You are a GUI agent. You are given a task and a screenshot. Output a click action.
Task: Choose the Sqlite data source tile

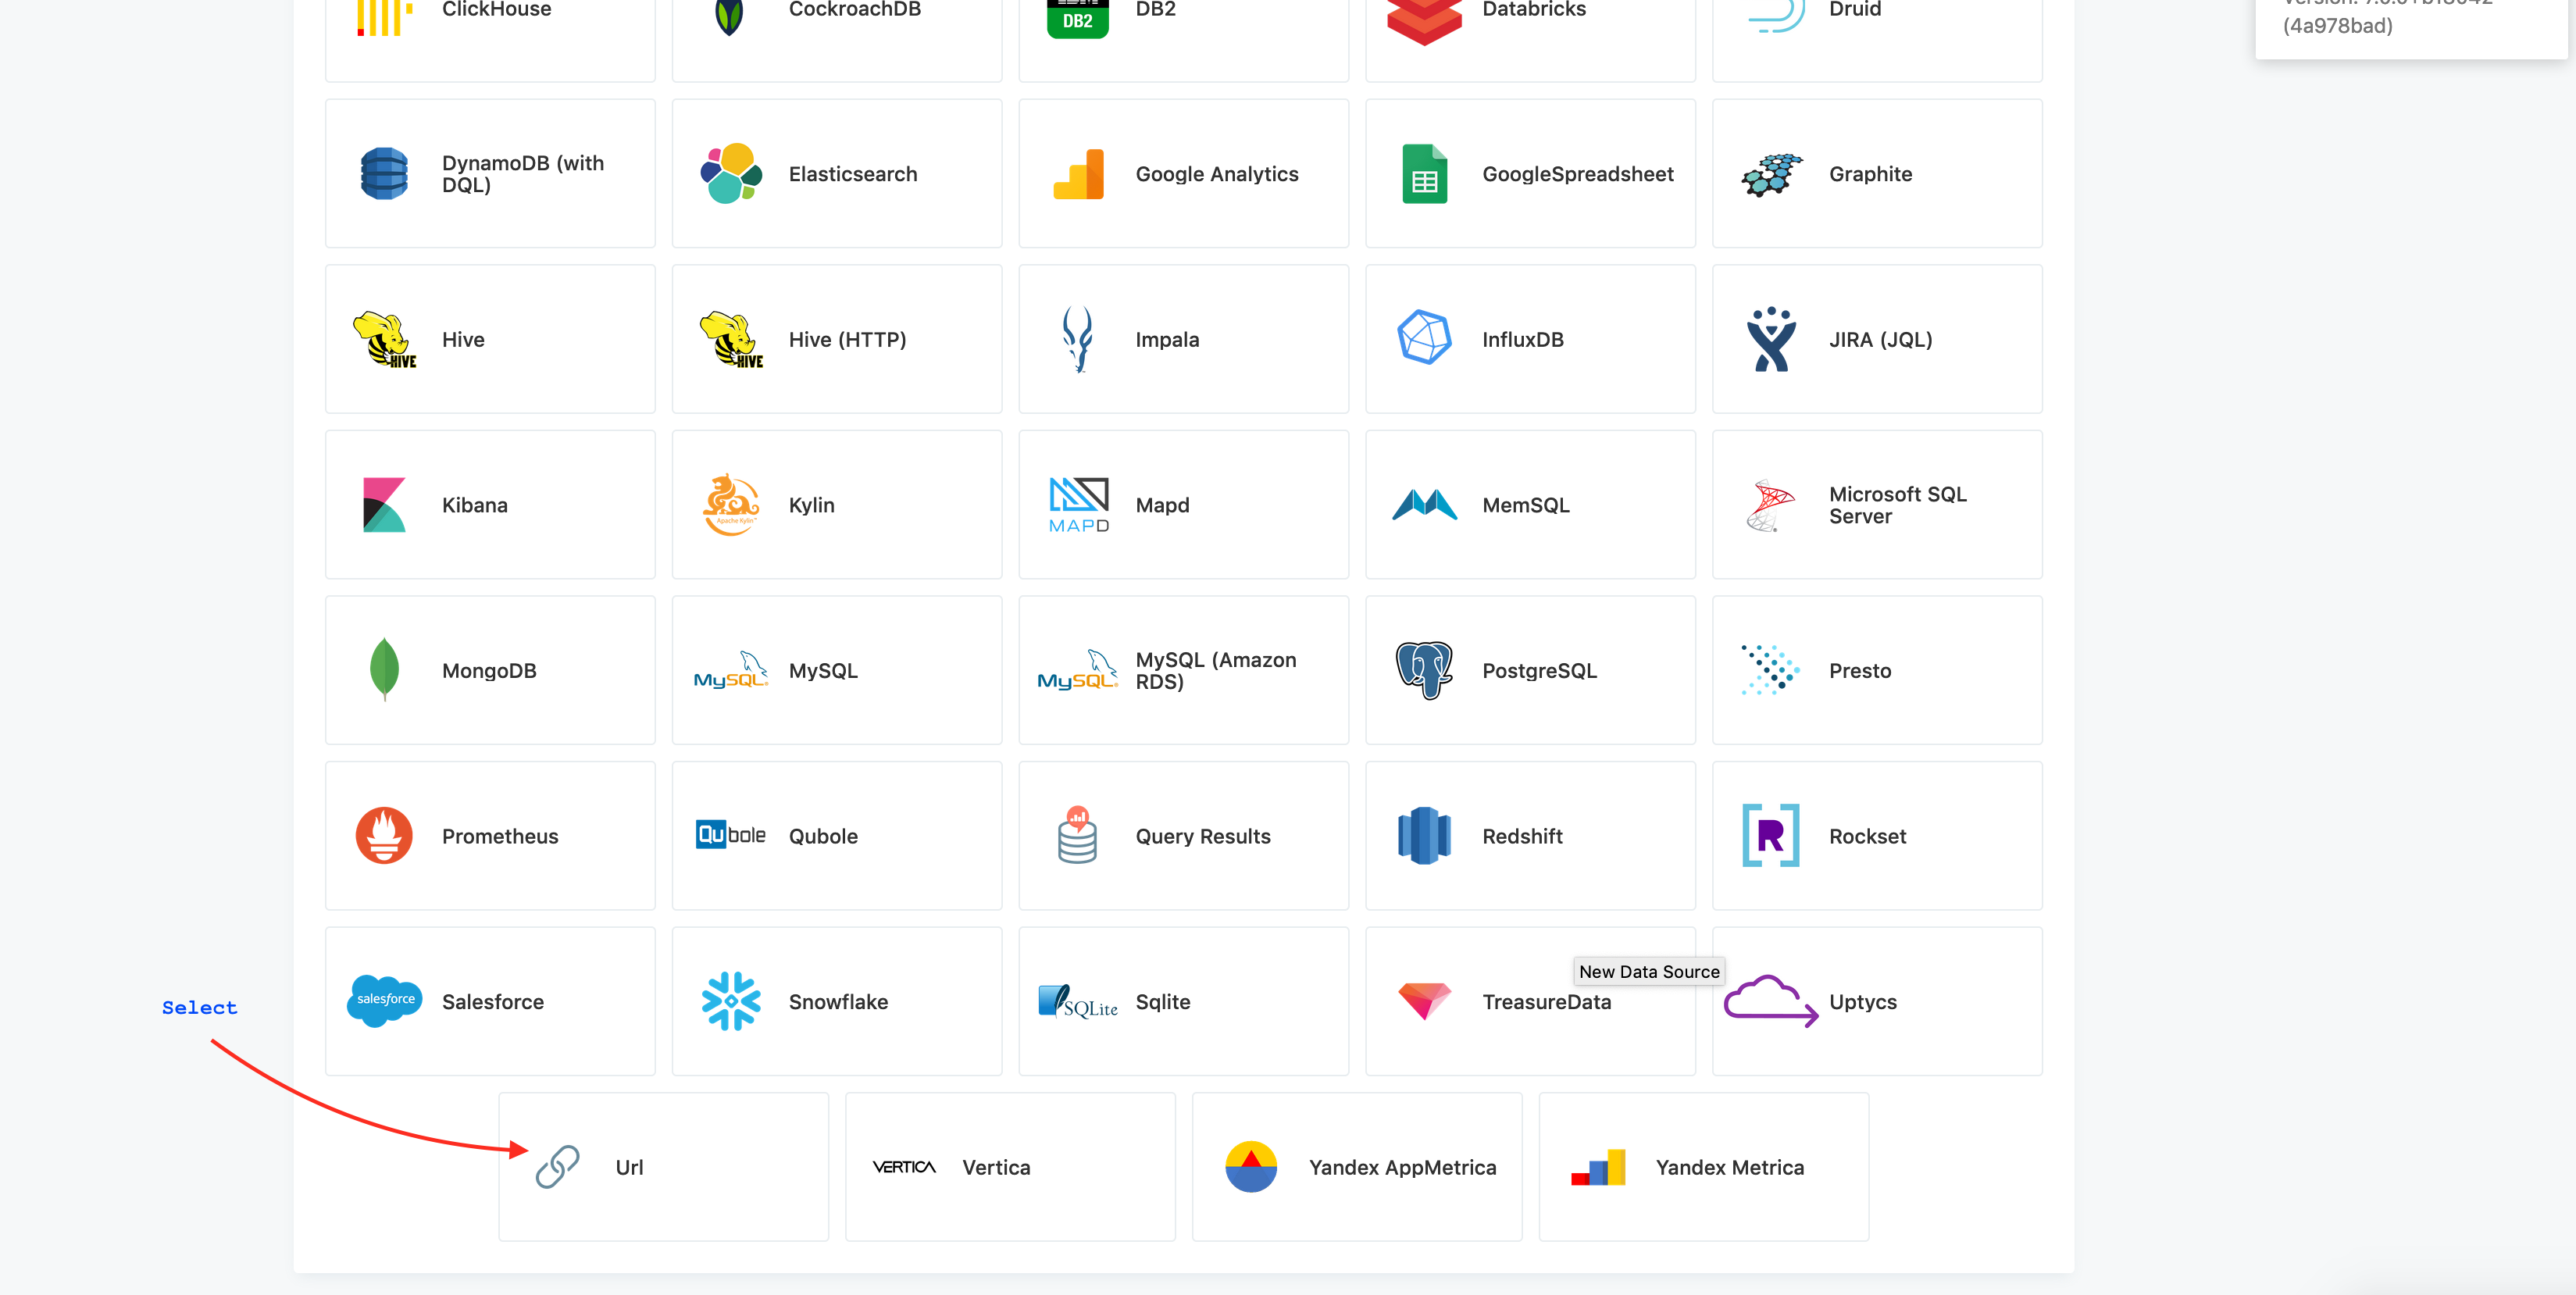click(x=1183, y=1001)
